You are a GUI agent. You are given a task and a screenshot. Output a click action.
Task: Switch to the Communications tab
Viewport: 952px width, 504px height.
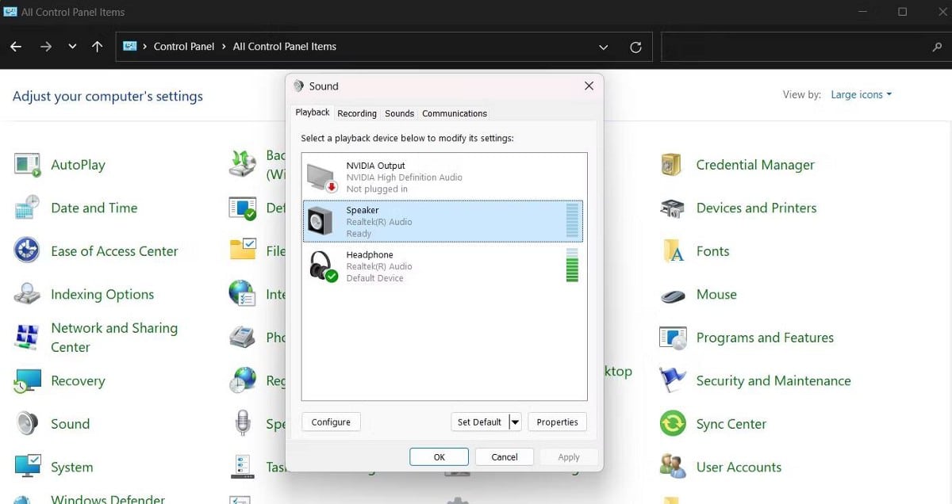point(455,113)
